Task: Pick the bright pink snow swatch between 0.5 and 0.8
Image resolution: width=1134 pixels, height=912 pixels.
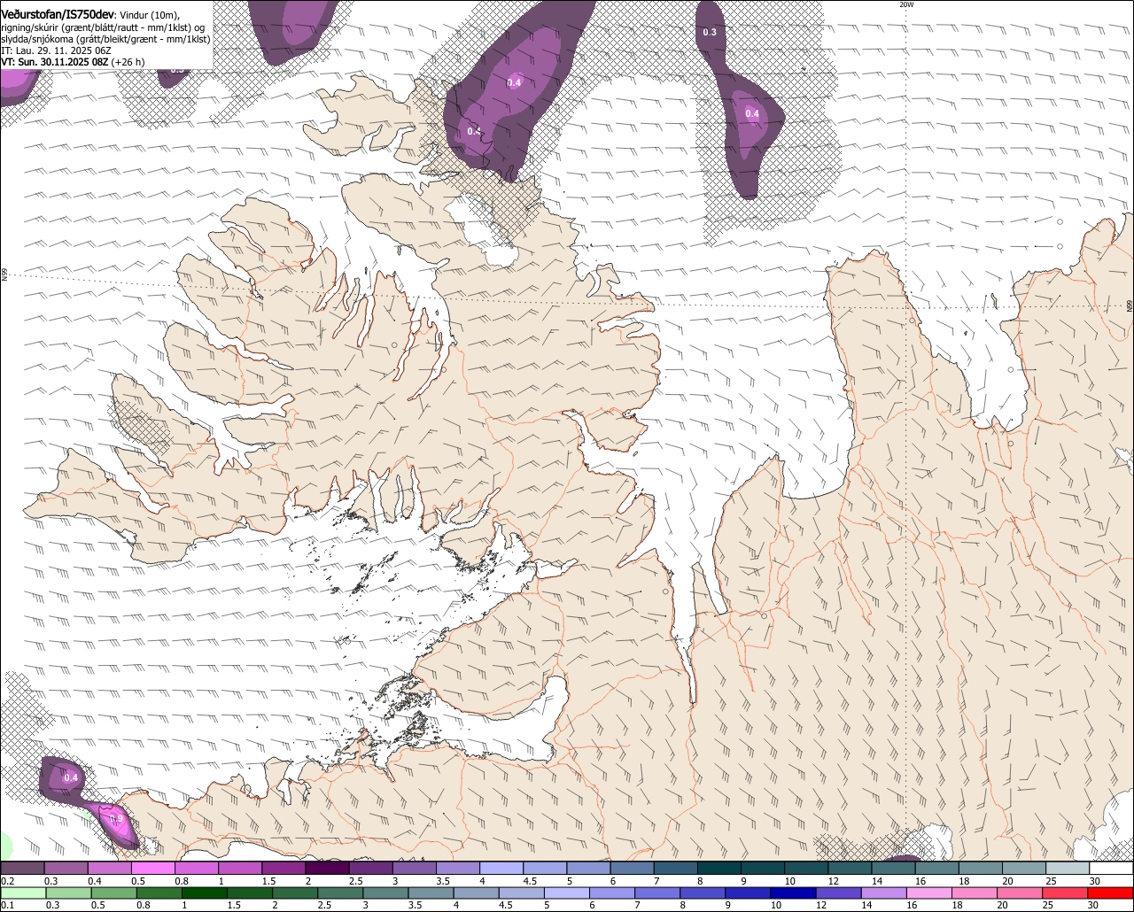Action: [x=152, y=869]
